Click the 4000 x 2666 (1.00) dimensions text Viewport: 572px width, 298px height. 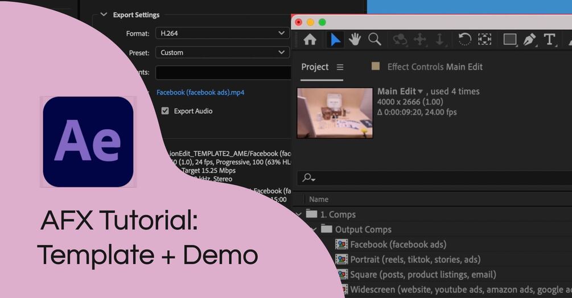410,102
